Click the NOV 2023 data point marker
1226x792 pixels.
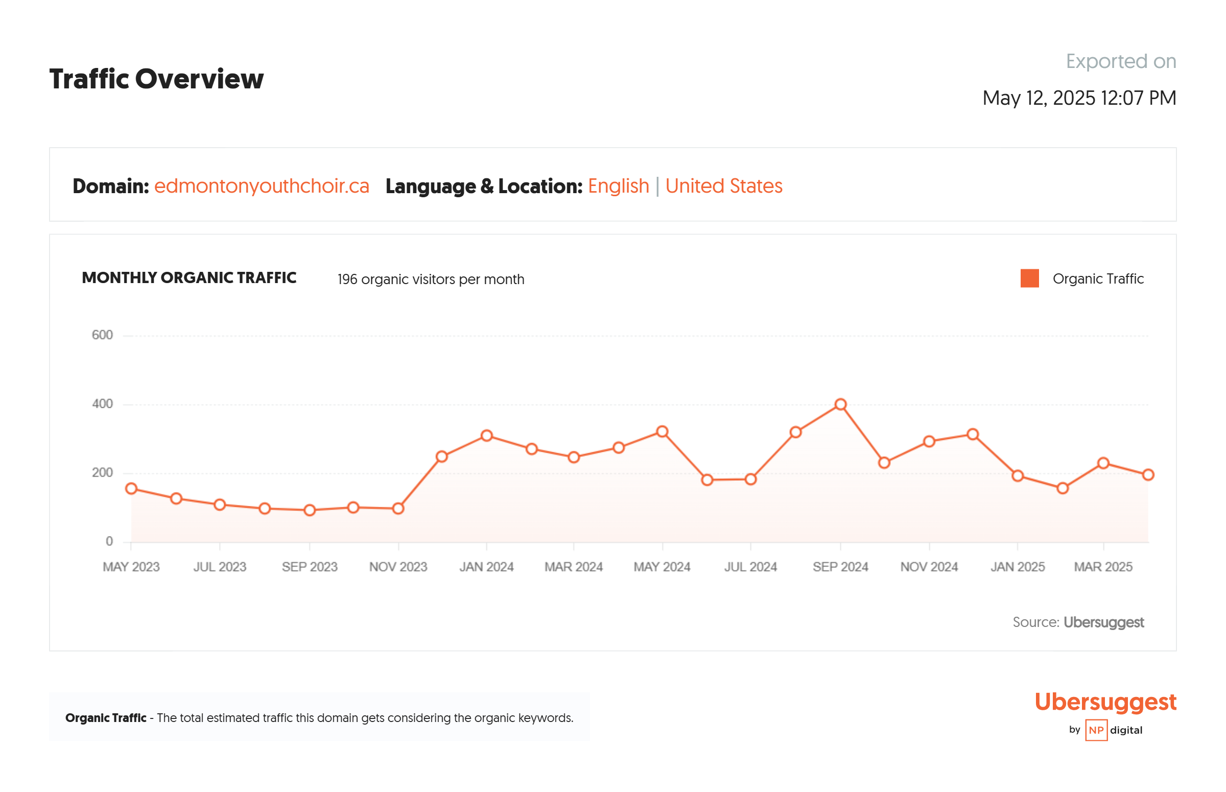pyautogui.click(x=398, y=508)
